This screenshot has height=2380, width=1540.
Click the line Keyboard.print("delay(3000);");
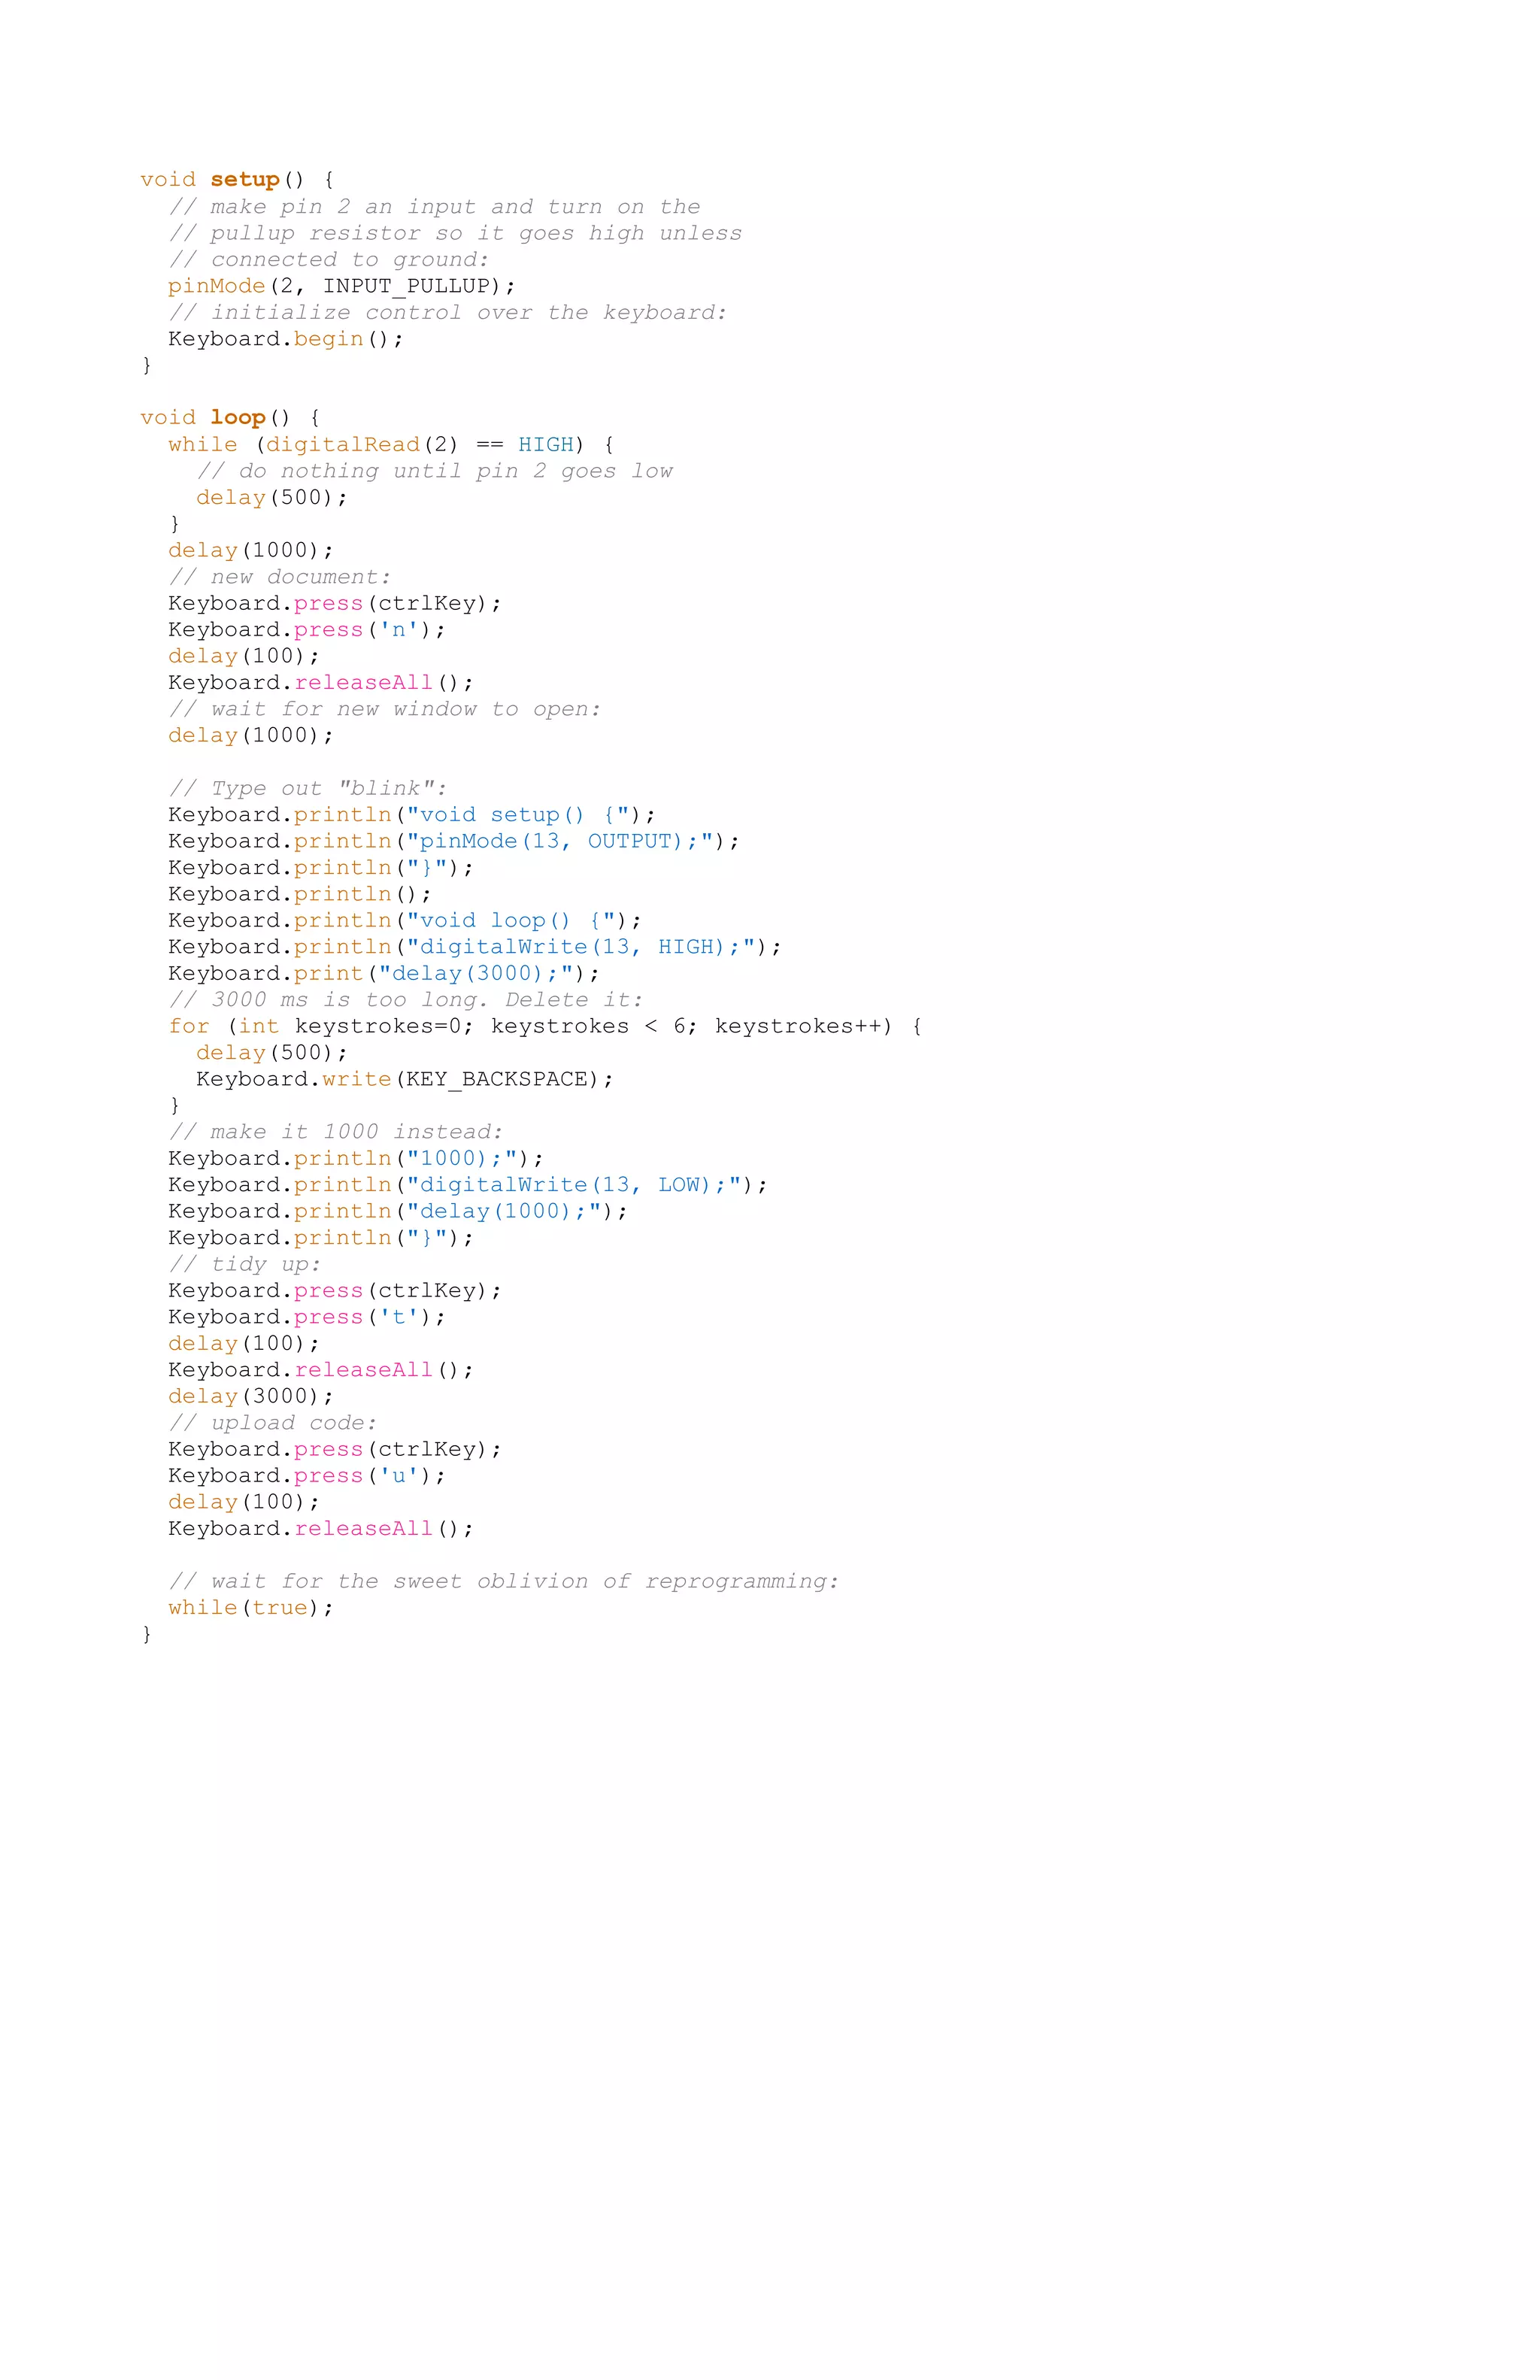tap(384, 974)
